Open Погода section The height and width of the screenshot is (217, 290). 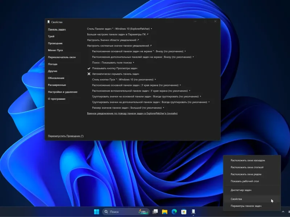[x=53, y=64]
